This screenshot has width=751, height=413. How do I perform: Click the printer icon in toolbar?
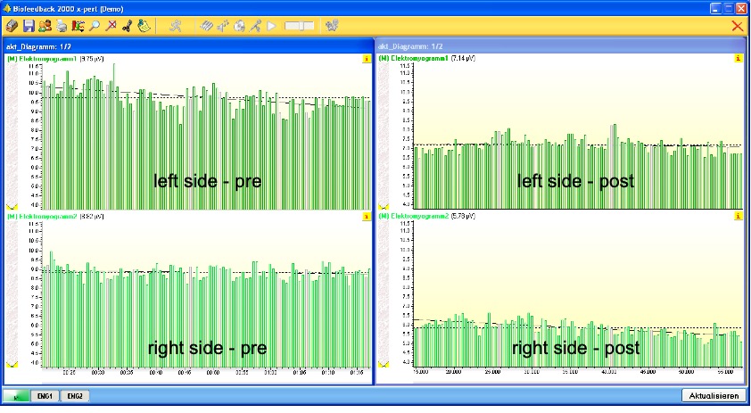[62, 26]
